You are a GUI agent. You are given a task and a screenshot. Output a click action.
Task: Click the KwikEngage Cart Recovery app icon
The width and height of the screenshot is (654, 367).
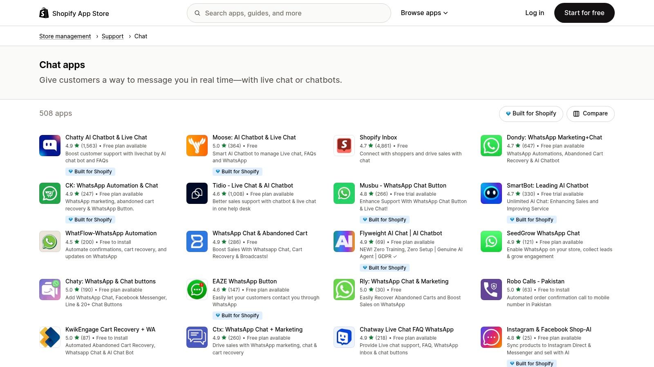click(x=49, y=337)
